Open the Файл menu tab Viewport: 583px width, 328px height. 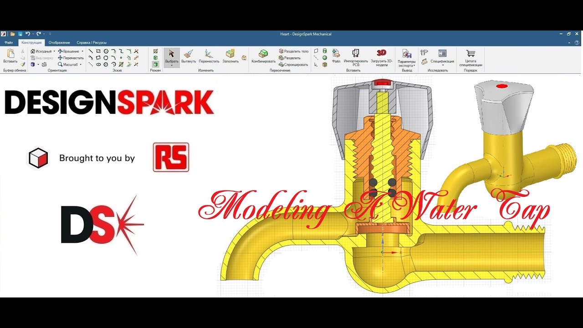[9, 42]
